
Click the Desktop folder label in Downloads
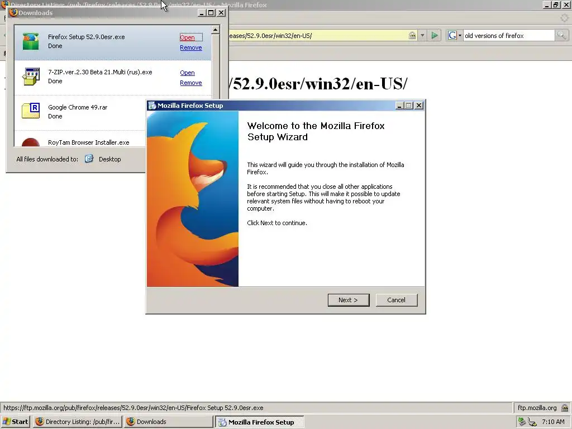(x=110, y=159)
